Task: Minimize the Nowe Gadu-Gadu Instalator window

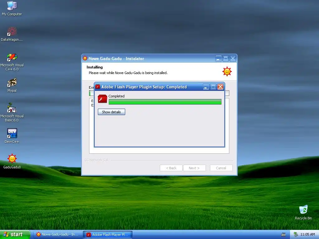Action: pyautogui.click(x=218, y=59)
